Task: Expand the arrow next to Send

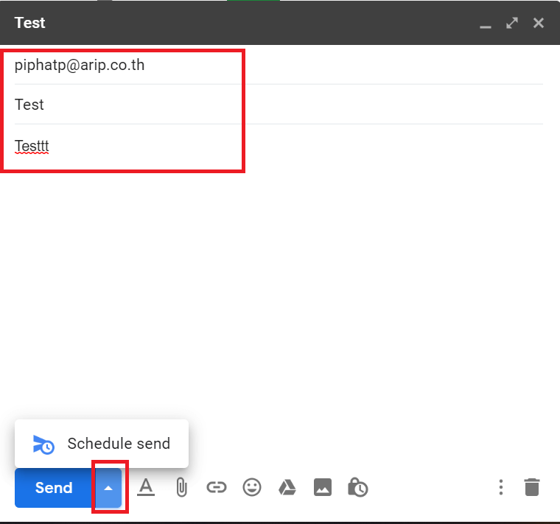Action: pyautogui.click(x=108, y=488)
